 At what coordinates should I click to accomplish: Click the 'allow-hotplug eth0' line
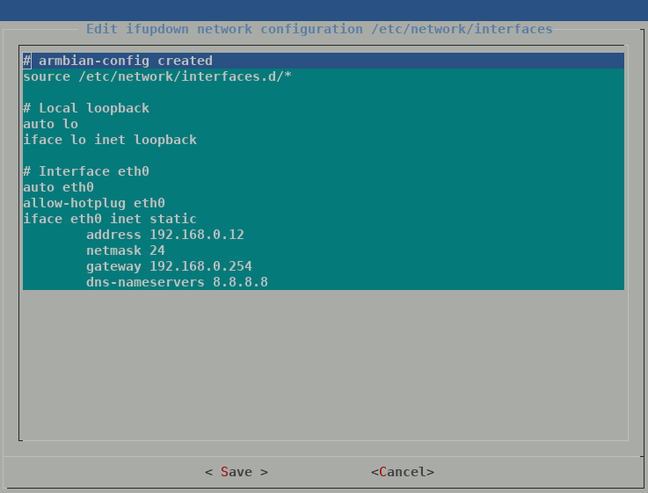[x=94, y=203]
